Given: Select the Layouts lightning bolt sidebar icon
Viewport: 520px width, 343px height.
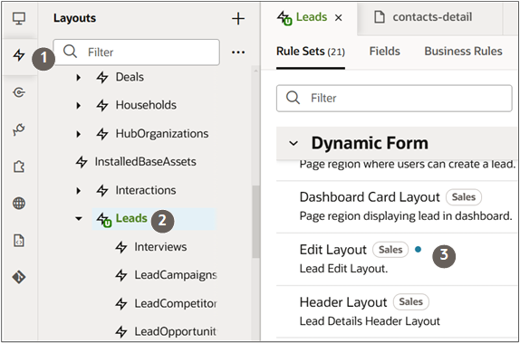Looking at the screenshot, I should (19, 55).
